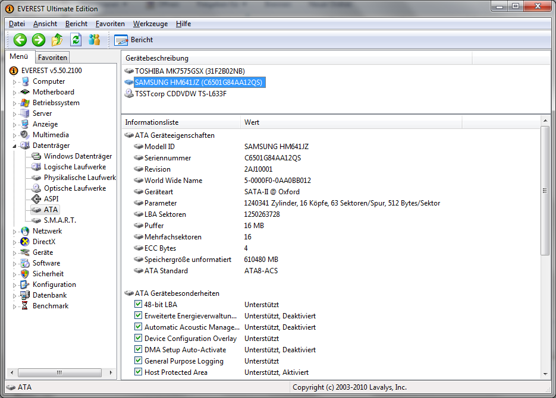Open the Hilfe menu
Screen dimensions: 556x398
183,24
